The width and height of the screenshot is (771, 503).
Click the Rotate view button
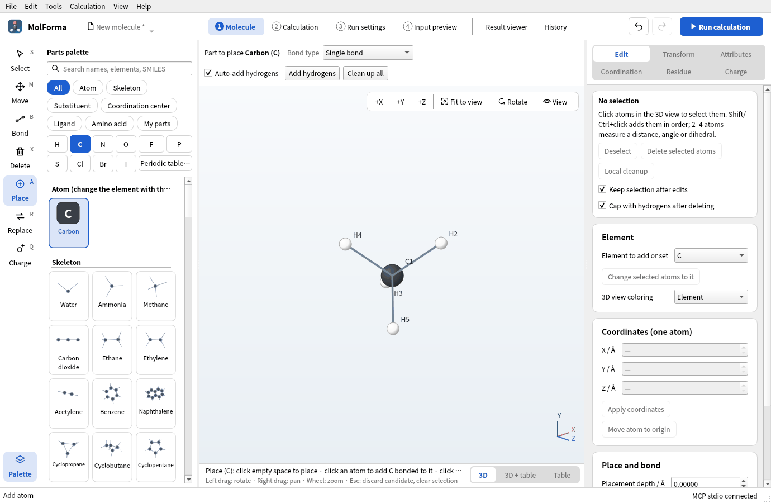(513, 102)
